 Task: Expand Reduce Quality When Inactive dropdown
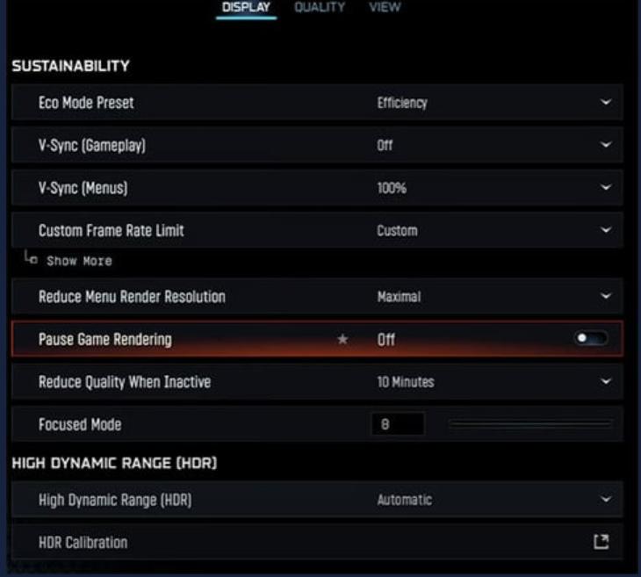(606, 382)
